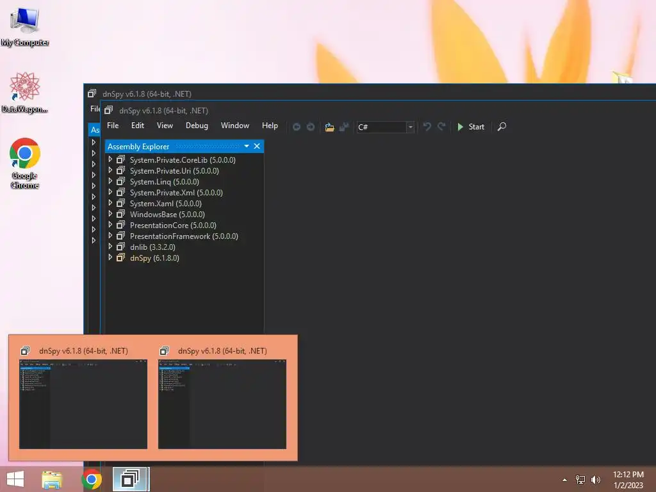Viewport: 656px width, 492px height.
Task: Click assembly icon beside dnlib
Action: click(x=120, y=247)
